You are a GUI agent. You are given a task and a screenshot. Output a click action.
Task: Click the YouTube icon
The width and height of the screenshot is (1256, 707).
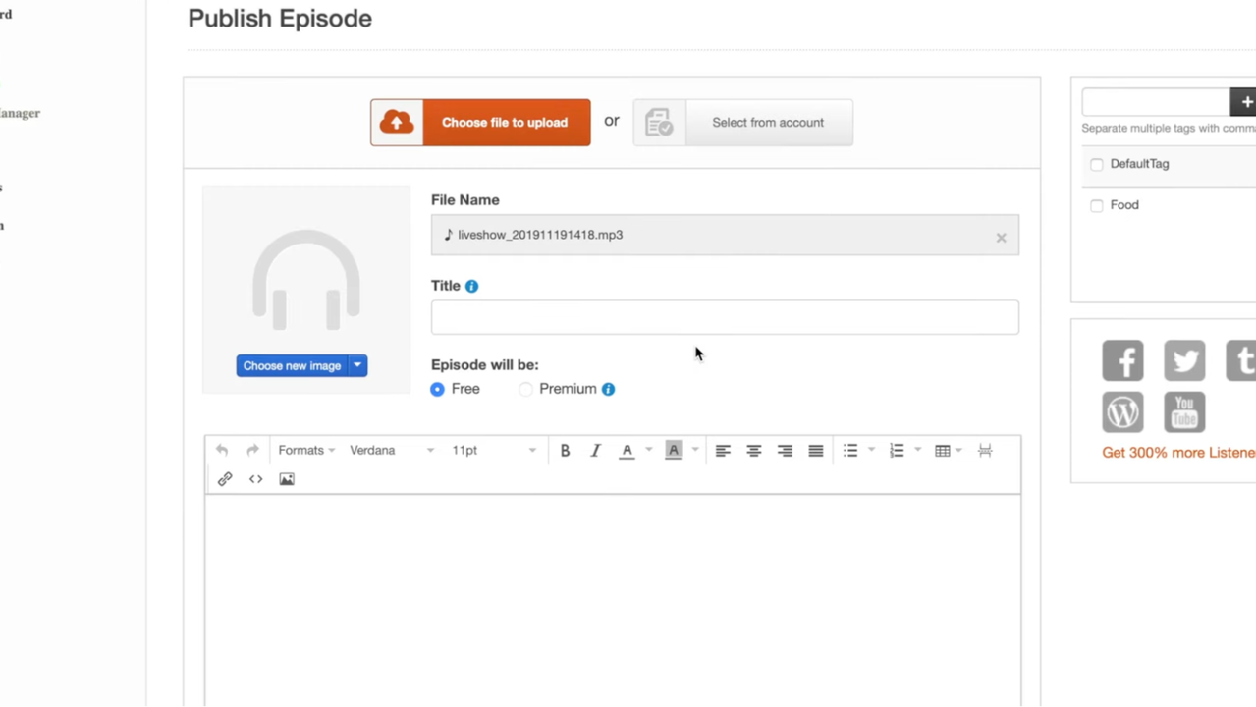1184,412
